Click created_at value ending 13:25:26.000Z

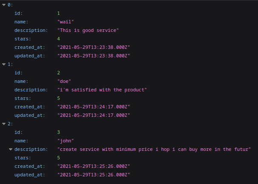point(93,166)
